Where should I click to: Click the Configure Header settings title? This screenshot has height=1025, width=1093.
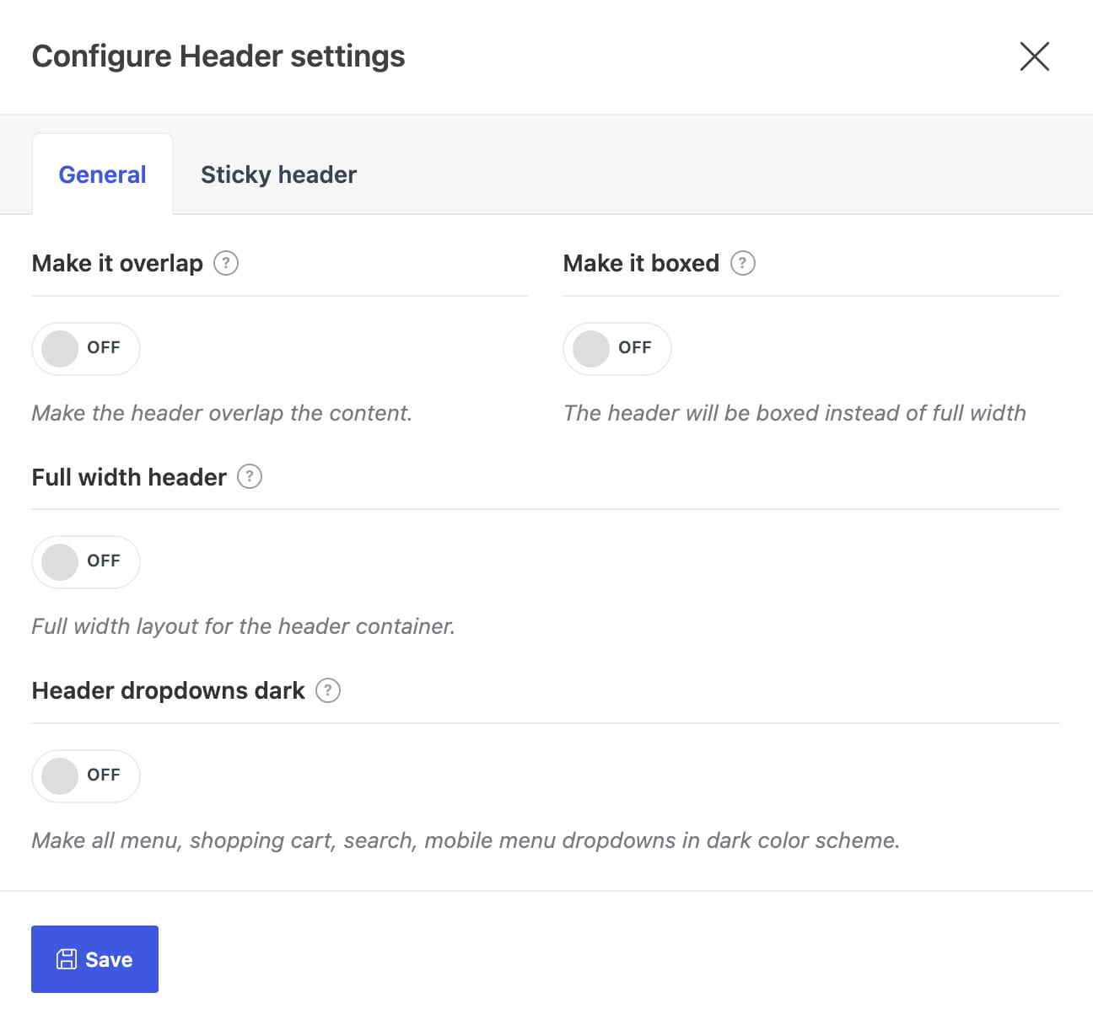point(218,56)
